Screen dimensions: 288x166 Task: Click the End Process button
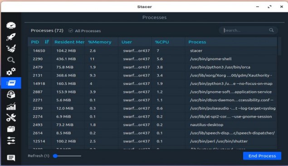tap(262, 156)
